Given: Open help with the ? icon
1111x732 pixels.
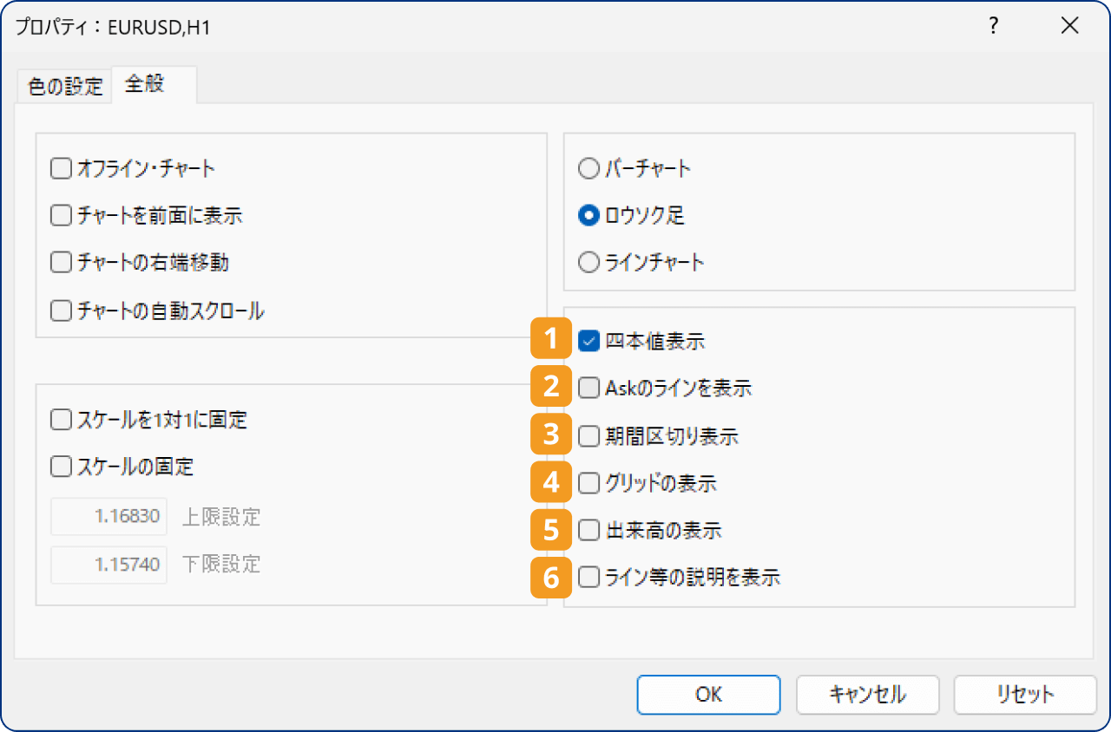Looking at the screenshot, I should click(992, 26).
